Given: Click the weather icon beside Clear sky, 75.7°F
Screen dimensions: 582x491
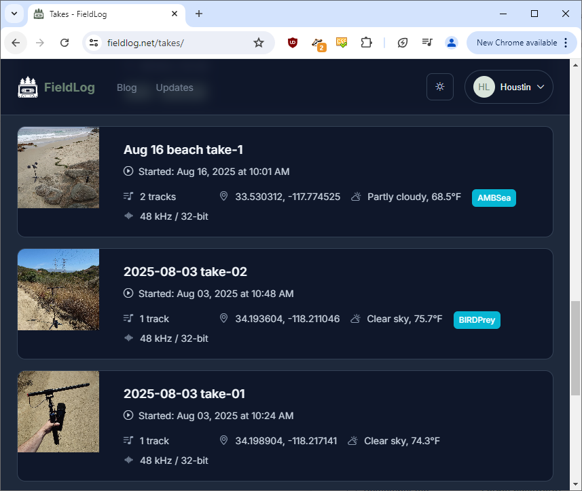Looking at the screenshot, I should 356,318.
